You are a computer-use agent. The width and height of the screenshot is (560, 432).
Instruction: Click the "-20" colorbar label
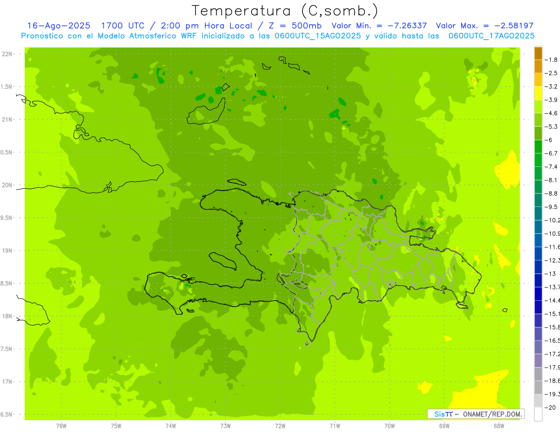[551, 408]
